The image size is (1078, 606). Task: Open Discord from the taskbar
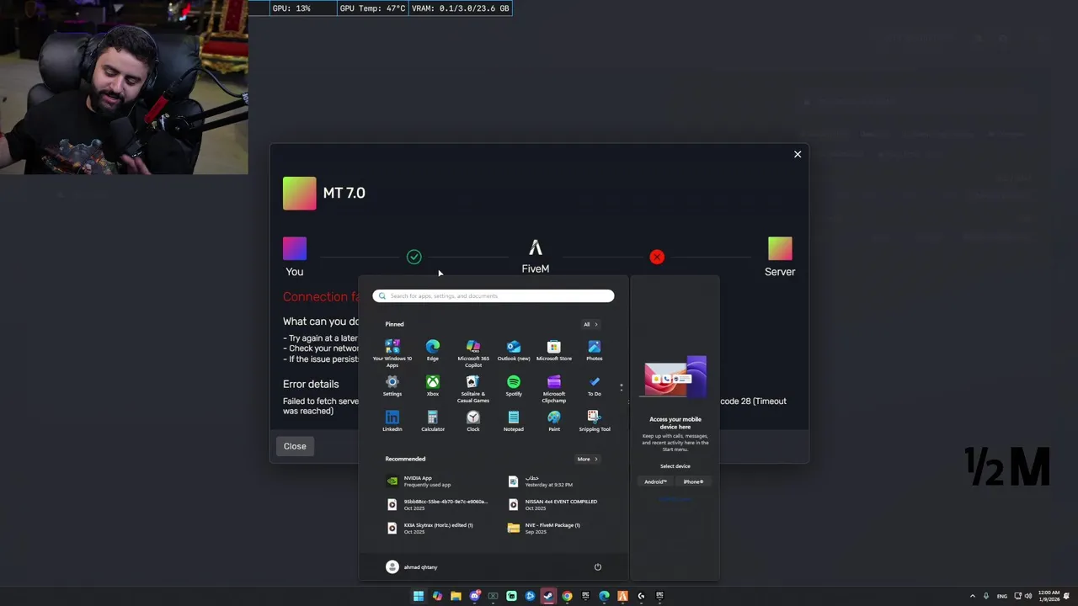474,596
